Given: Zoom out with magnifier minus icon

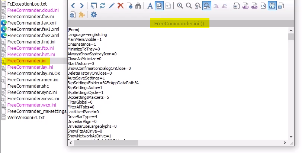Looking at the screenshot, I should click(189, 6).
